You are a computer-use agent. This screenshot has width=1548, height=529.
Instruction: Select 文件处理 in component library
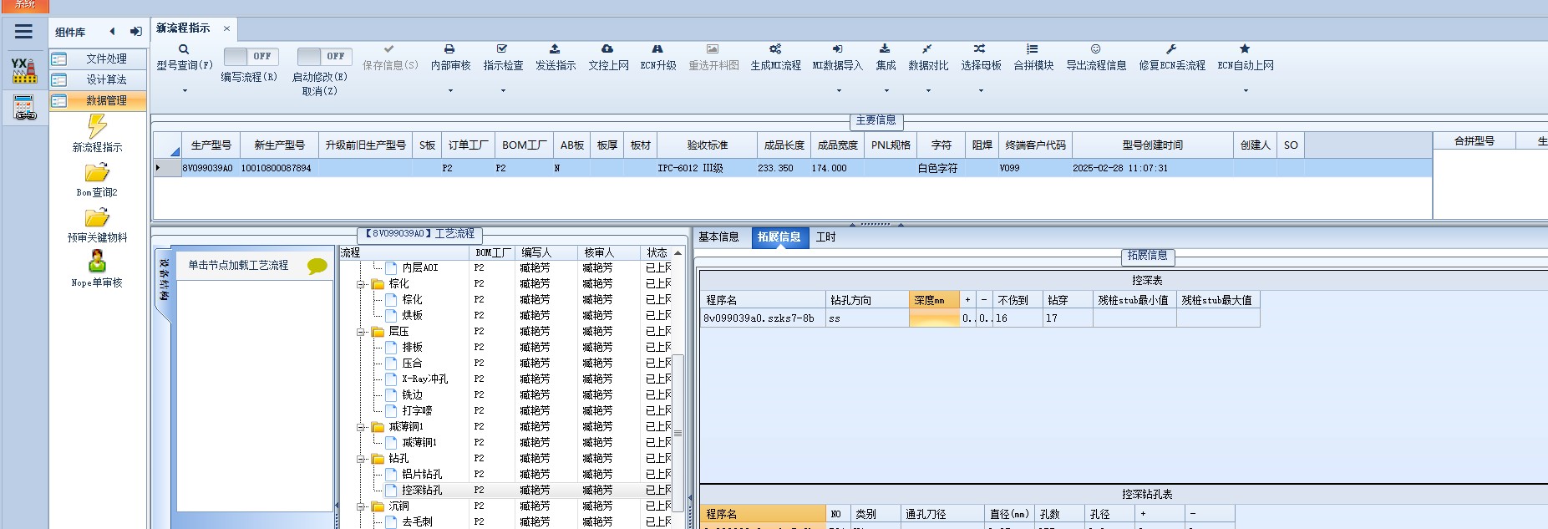tap(98, 58)
